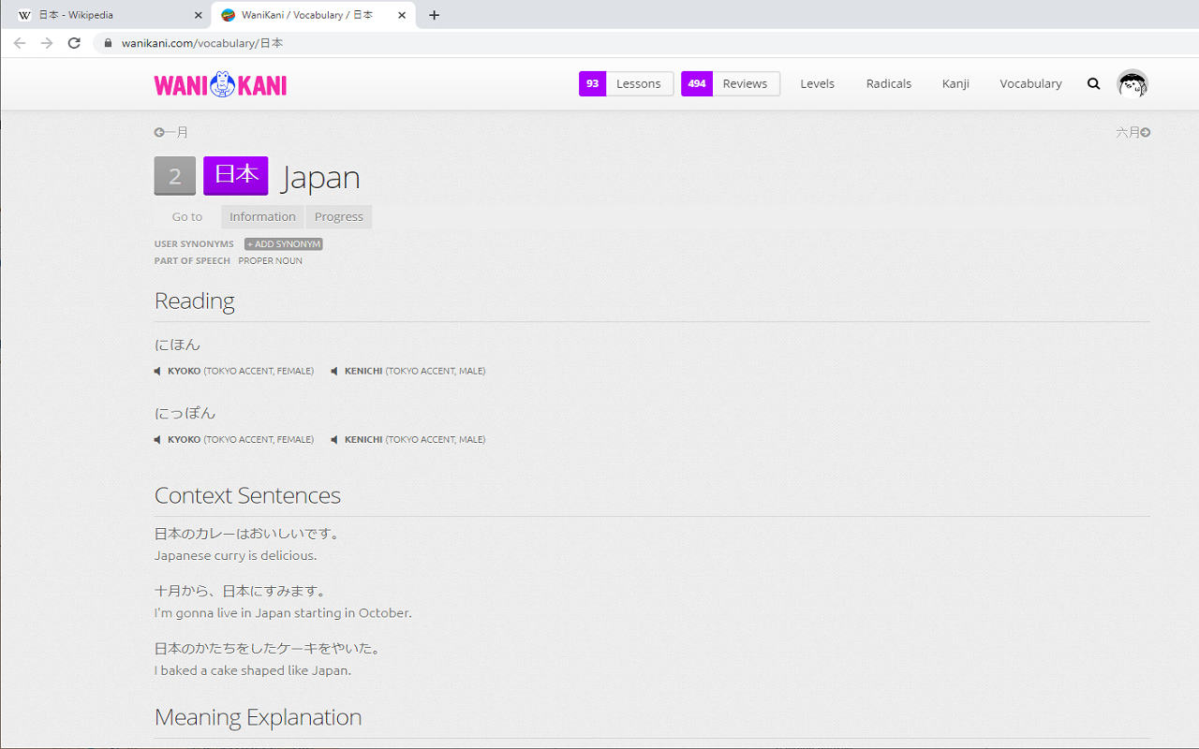This screenshot has height=749, width=1199.
Task: Click the Wikipedia tab favicon
Action: 24,15
